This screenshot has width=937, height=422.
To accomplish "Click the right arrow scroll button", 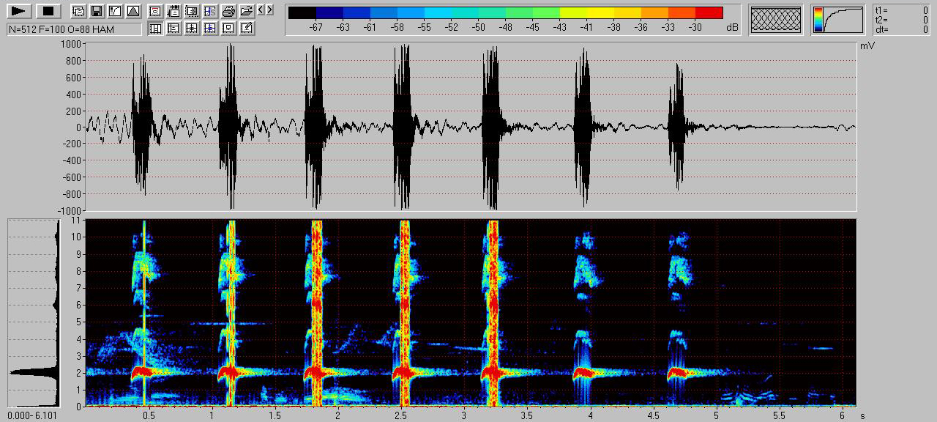I will coord(269,10).
